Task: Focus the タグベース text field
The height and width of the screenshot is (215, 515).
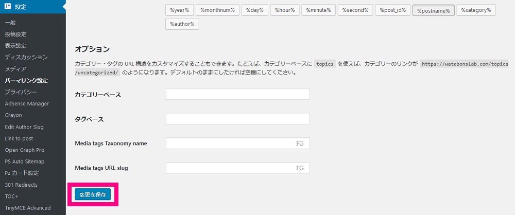Action: (237, 118)
